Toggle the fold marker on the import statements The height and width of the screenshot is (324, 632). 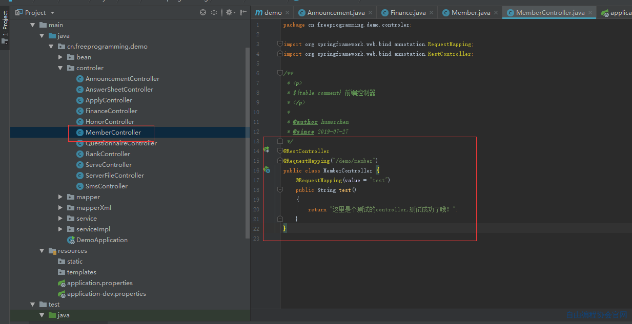[280, 44]
